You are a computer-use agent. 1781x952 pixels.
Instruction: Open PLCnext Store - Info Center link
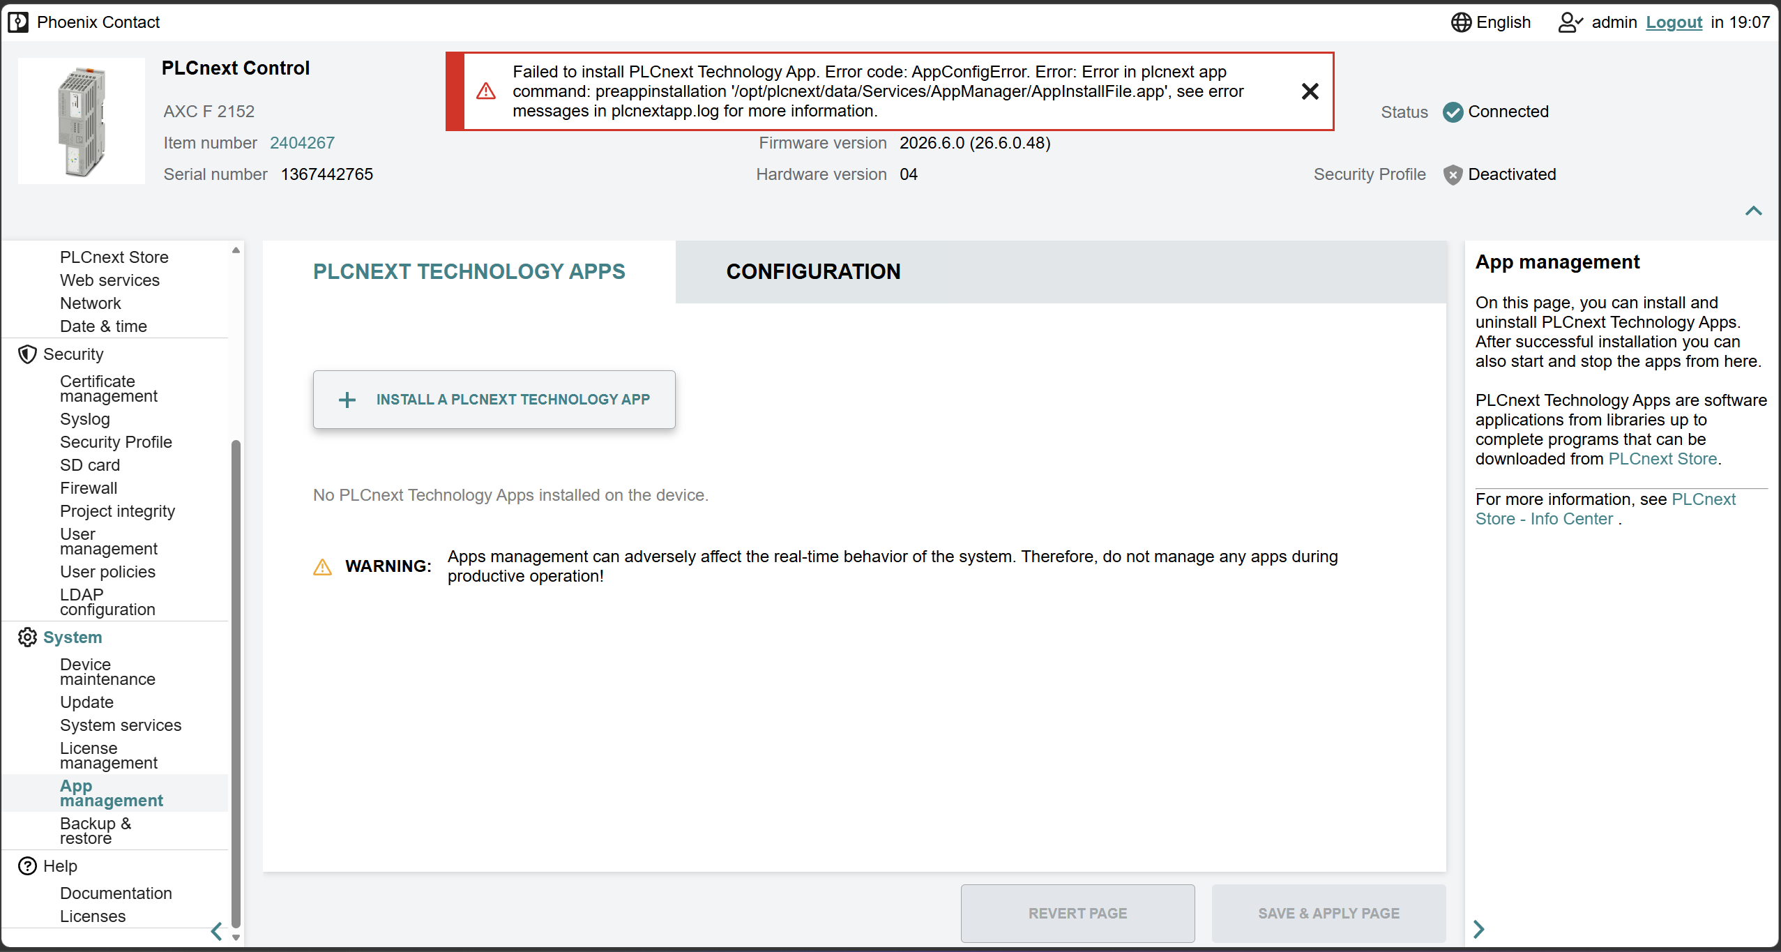(1605, 509)
